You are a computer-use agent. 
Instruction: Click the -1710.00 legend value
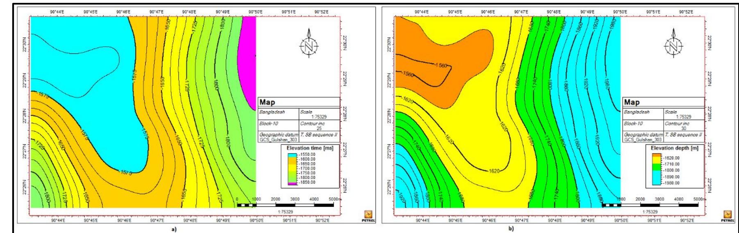(671, 164)
